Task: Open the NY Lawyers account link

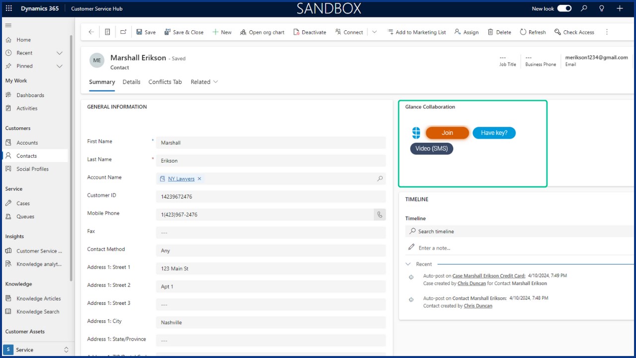Action: click(x=181, y=179)
